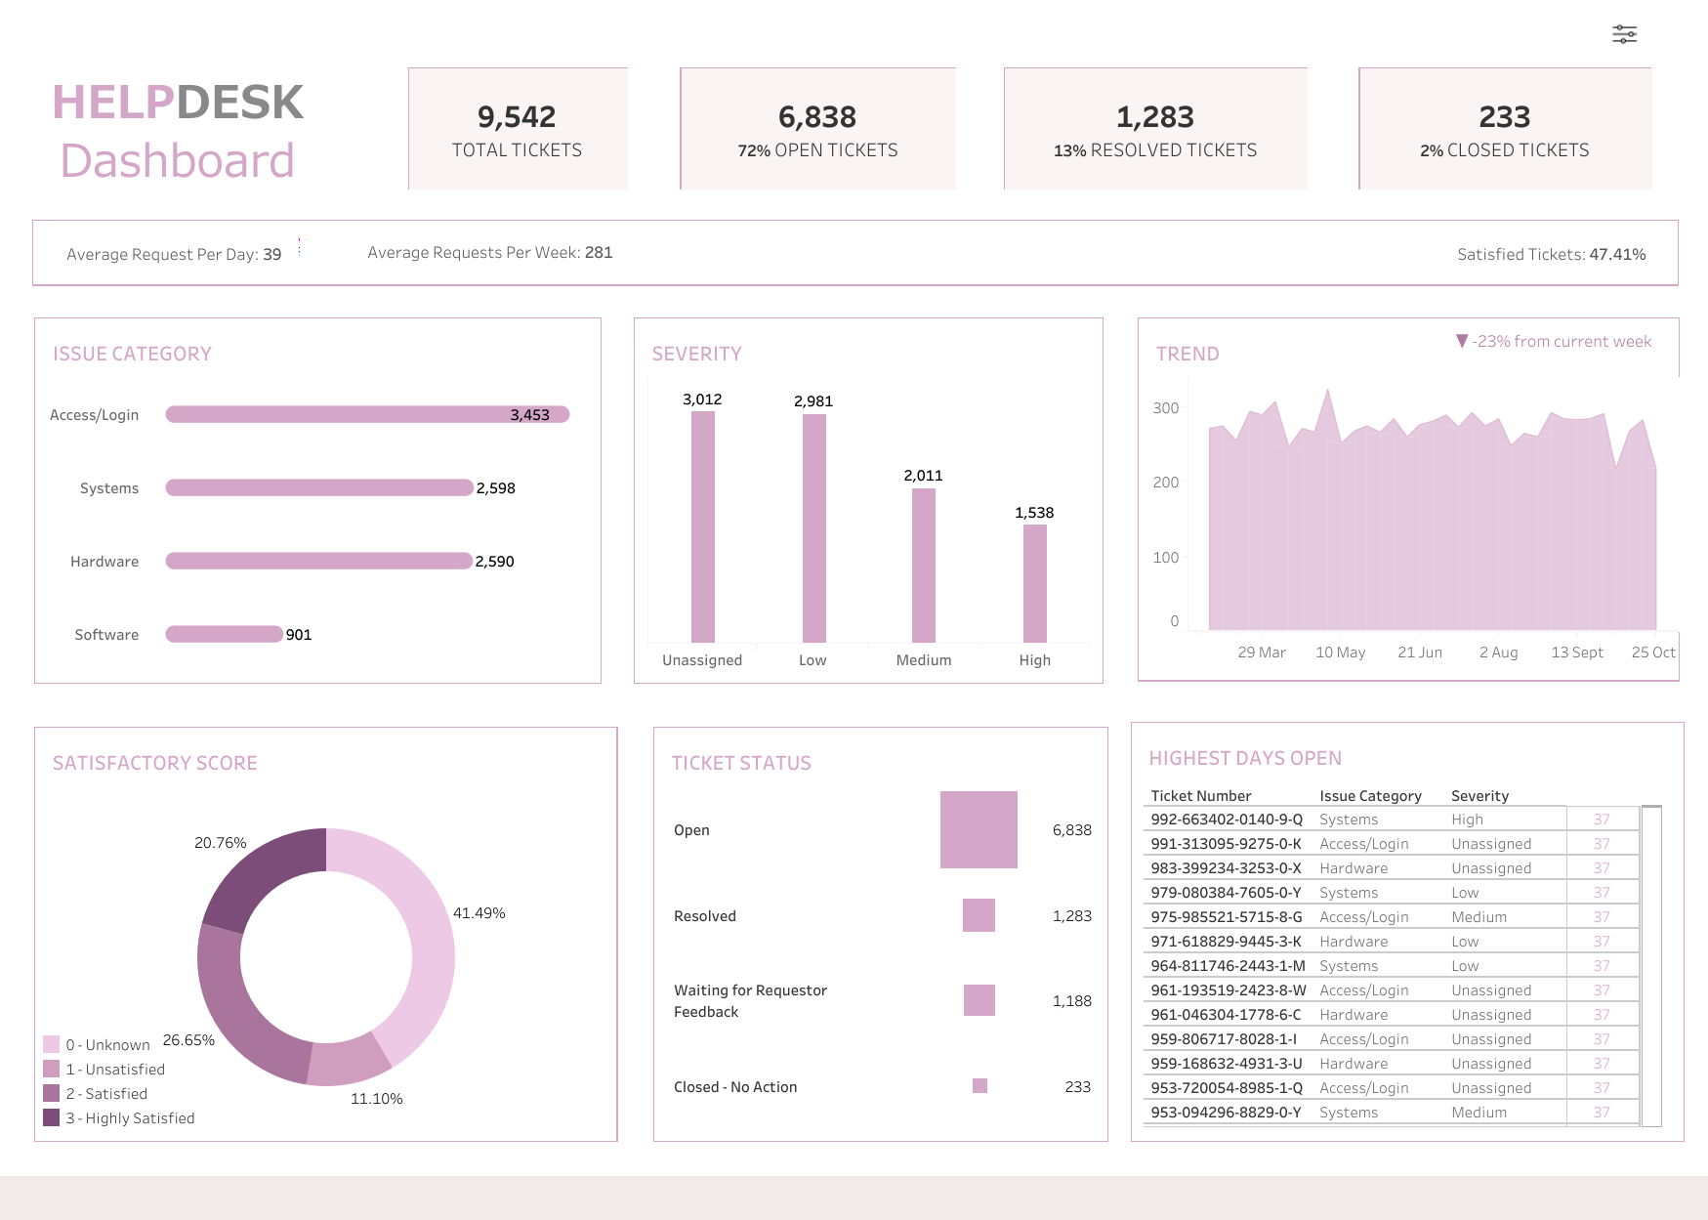
Task: Click the Closed - No Action square
Action: point(979,1086)
